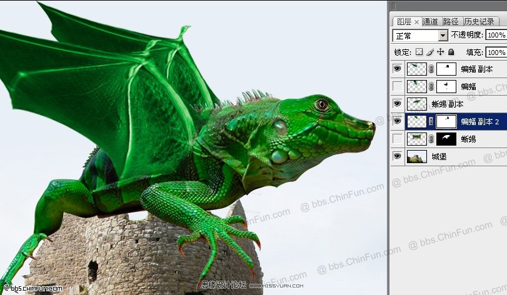Select the 蝙蝠 副本 2 layer thumbnail
Image resolution: width=507 pixels, height=295 pixels.
pos(417,121)
